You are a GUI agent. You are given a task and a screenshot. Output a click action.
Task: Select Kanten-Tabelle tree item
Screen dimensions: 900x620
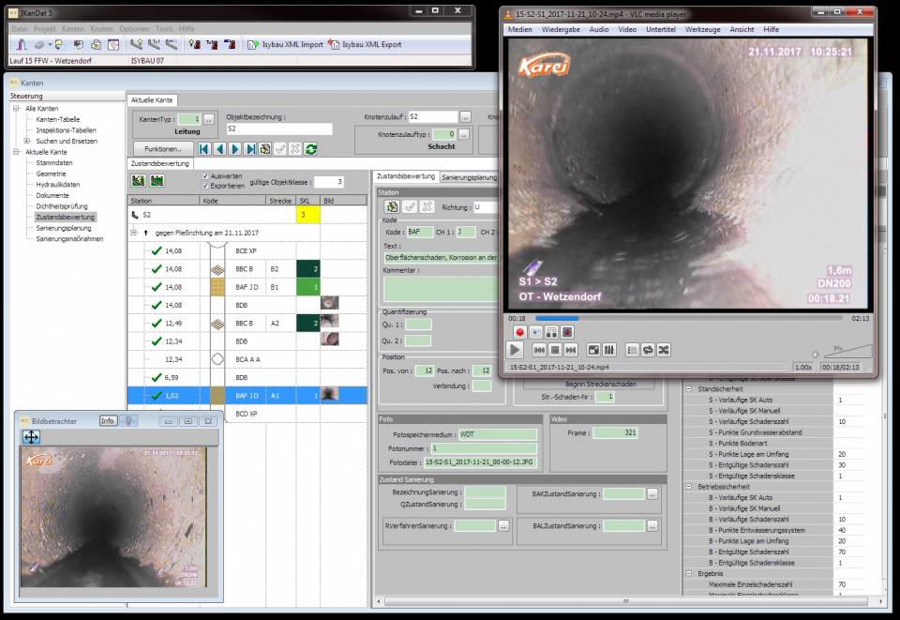tap(58, 119)
